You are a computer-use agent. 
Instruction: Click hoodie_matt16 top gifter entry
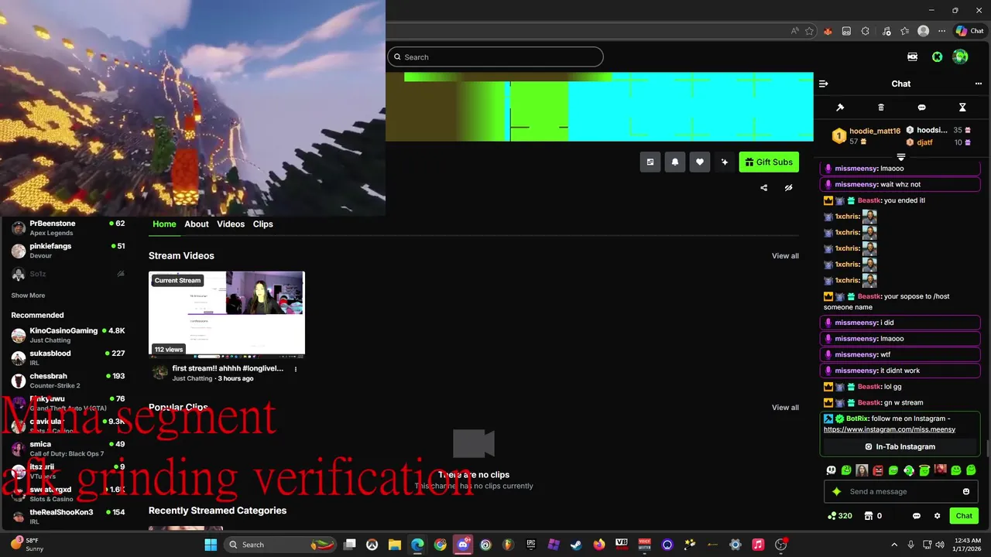866,136
